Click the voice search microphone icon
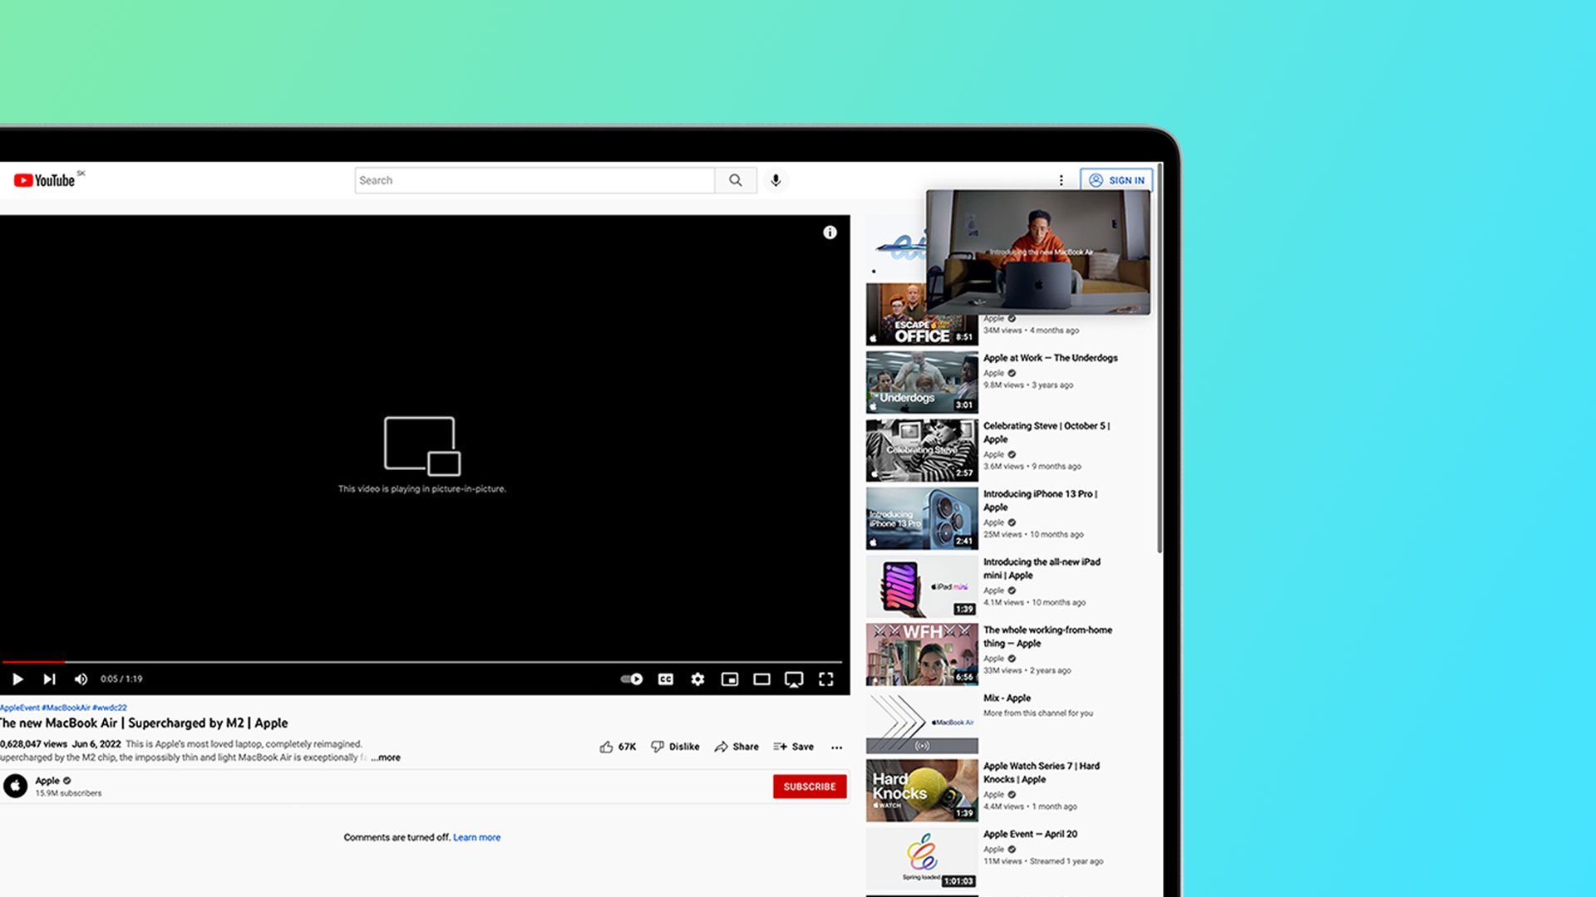The height and width of the screenshot is (897, 1596). (x=776, y=180)
